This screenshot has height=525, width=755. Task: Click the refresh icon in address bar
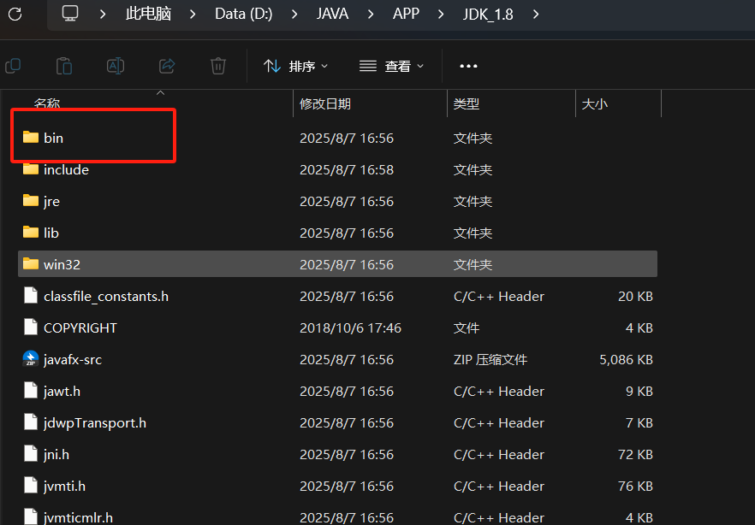click(15, 14)
